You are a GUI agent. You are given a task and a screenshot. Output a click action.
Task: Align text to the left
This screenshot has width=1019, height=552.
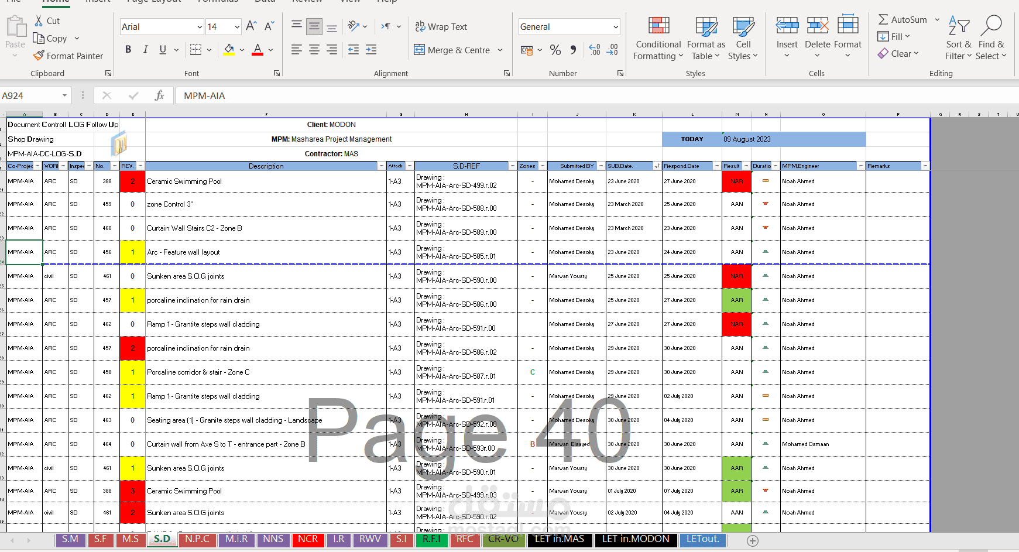pyautogui.click(x=297, y=50)
